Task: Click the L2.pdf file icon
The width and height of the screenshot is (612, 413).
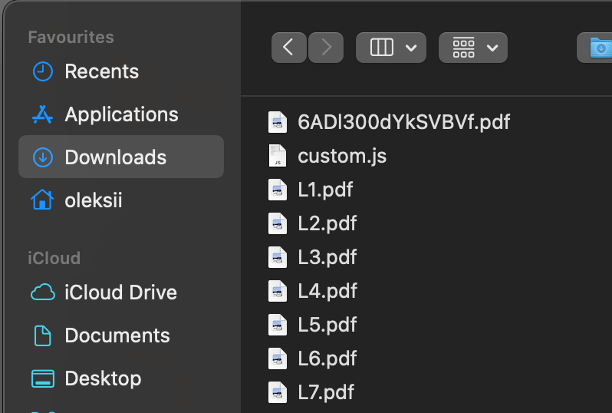Action: pos(278,223)
